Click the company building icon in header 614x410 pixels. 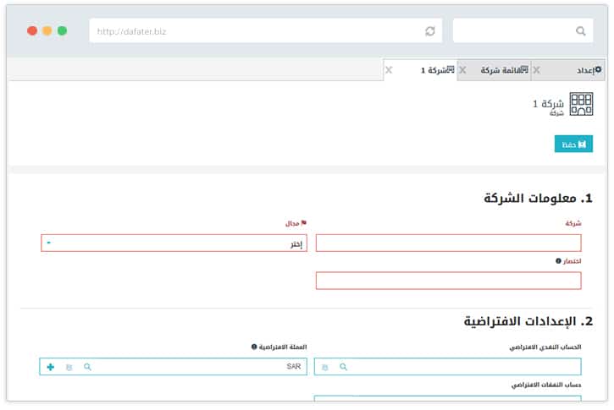[x=581, y=105]
